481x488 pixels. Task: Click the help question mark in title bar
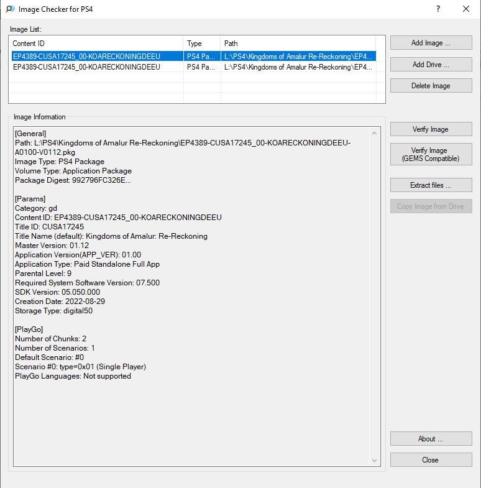point(438,9)
